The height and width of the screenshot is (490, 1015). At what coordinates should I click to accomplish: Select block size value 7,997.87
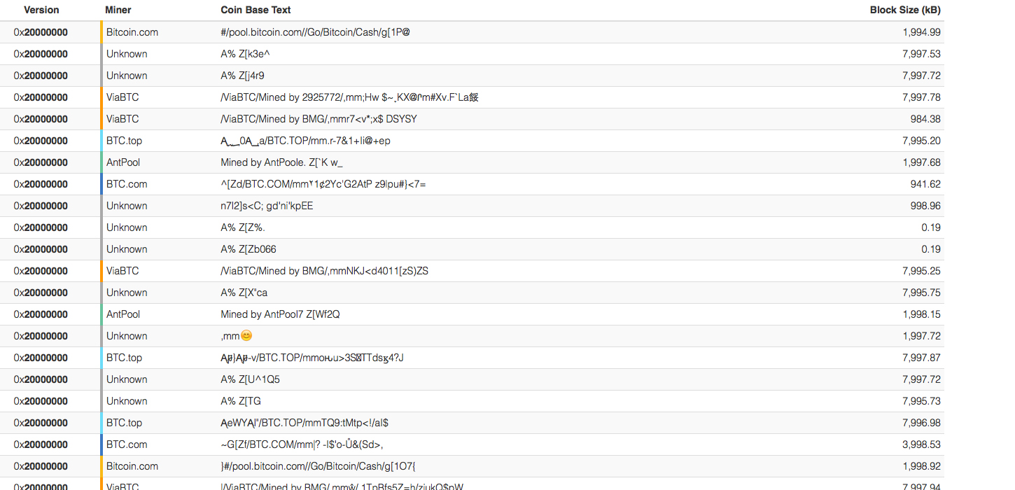tap(921, 358)
